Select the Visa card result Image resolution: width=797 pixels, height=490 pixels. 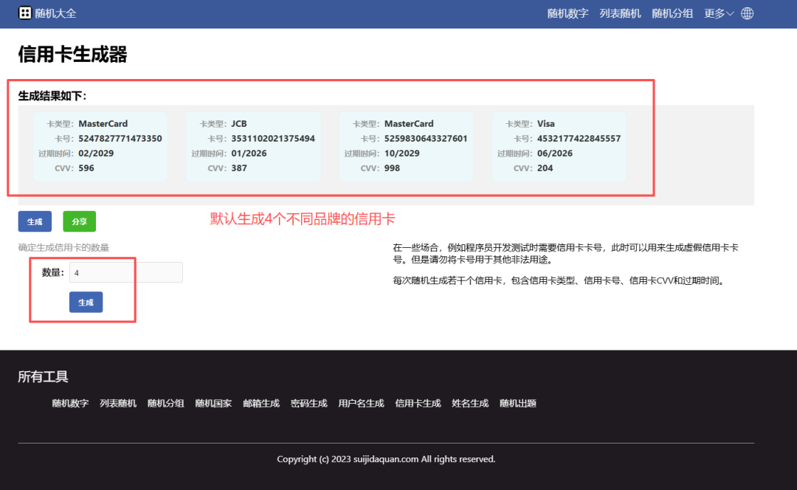(x=559, y=146)
